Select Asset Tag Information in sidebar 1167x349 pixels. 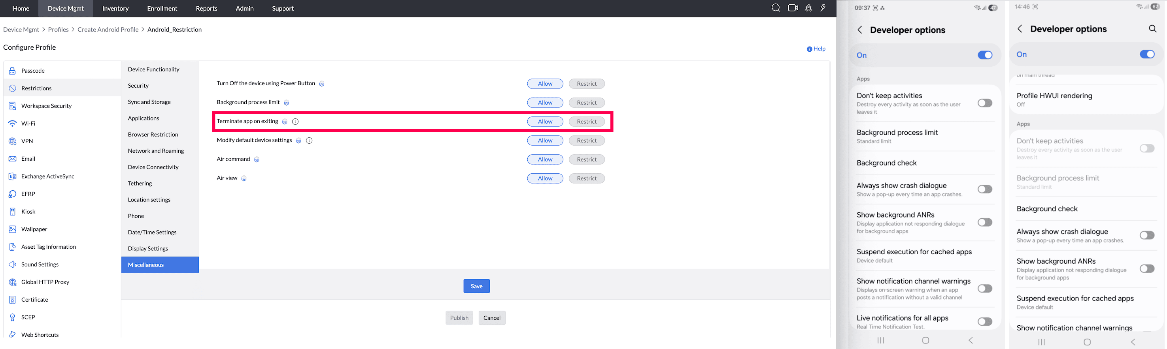click(x=62, y=247)
